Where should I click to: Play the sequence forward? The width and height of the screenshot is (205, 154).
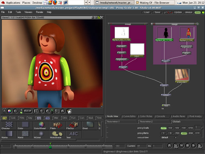click(194, 146)
